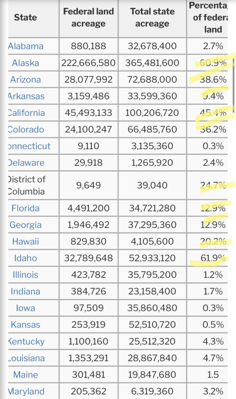Viewport: 236px width, 399px height.
Task: Open the Maine link
Action: click(x=26, y=375)
